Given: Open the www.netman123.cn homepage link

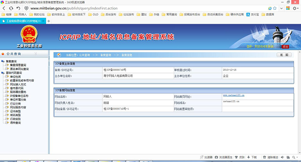Looking at the screenshot, I should [x=233, y=95].
